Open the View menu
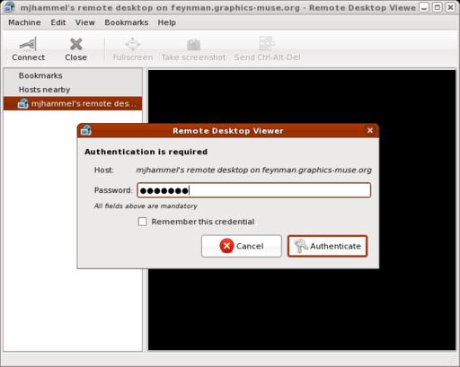The image size is (460, 367). click(85, 22)
